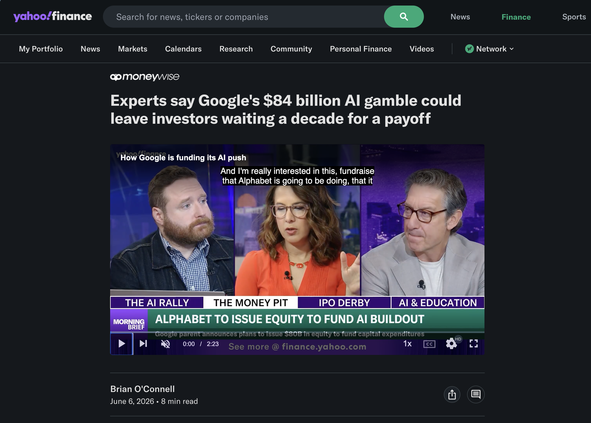This screenshot has height=423, width=591.
Task: Open the Community menu item
Action: coord(291,49)
